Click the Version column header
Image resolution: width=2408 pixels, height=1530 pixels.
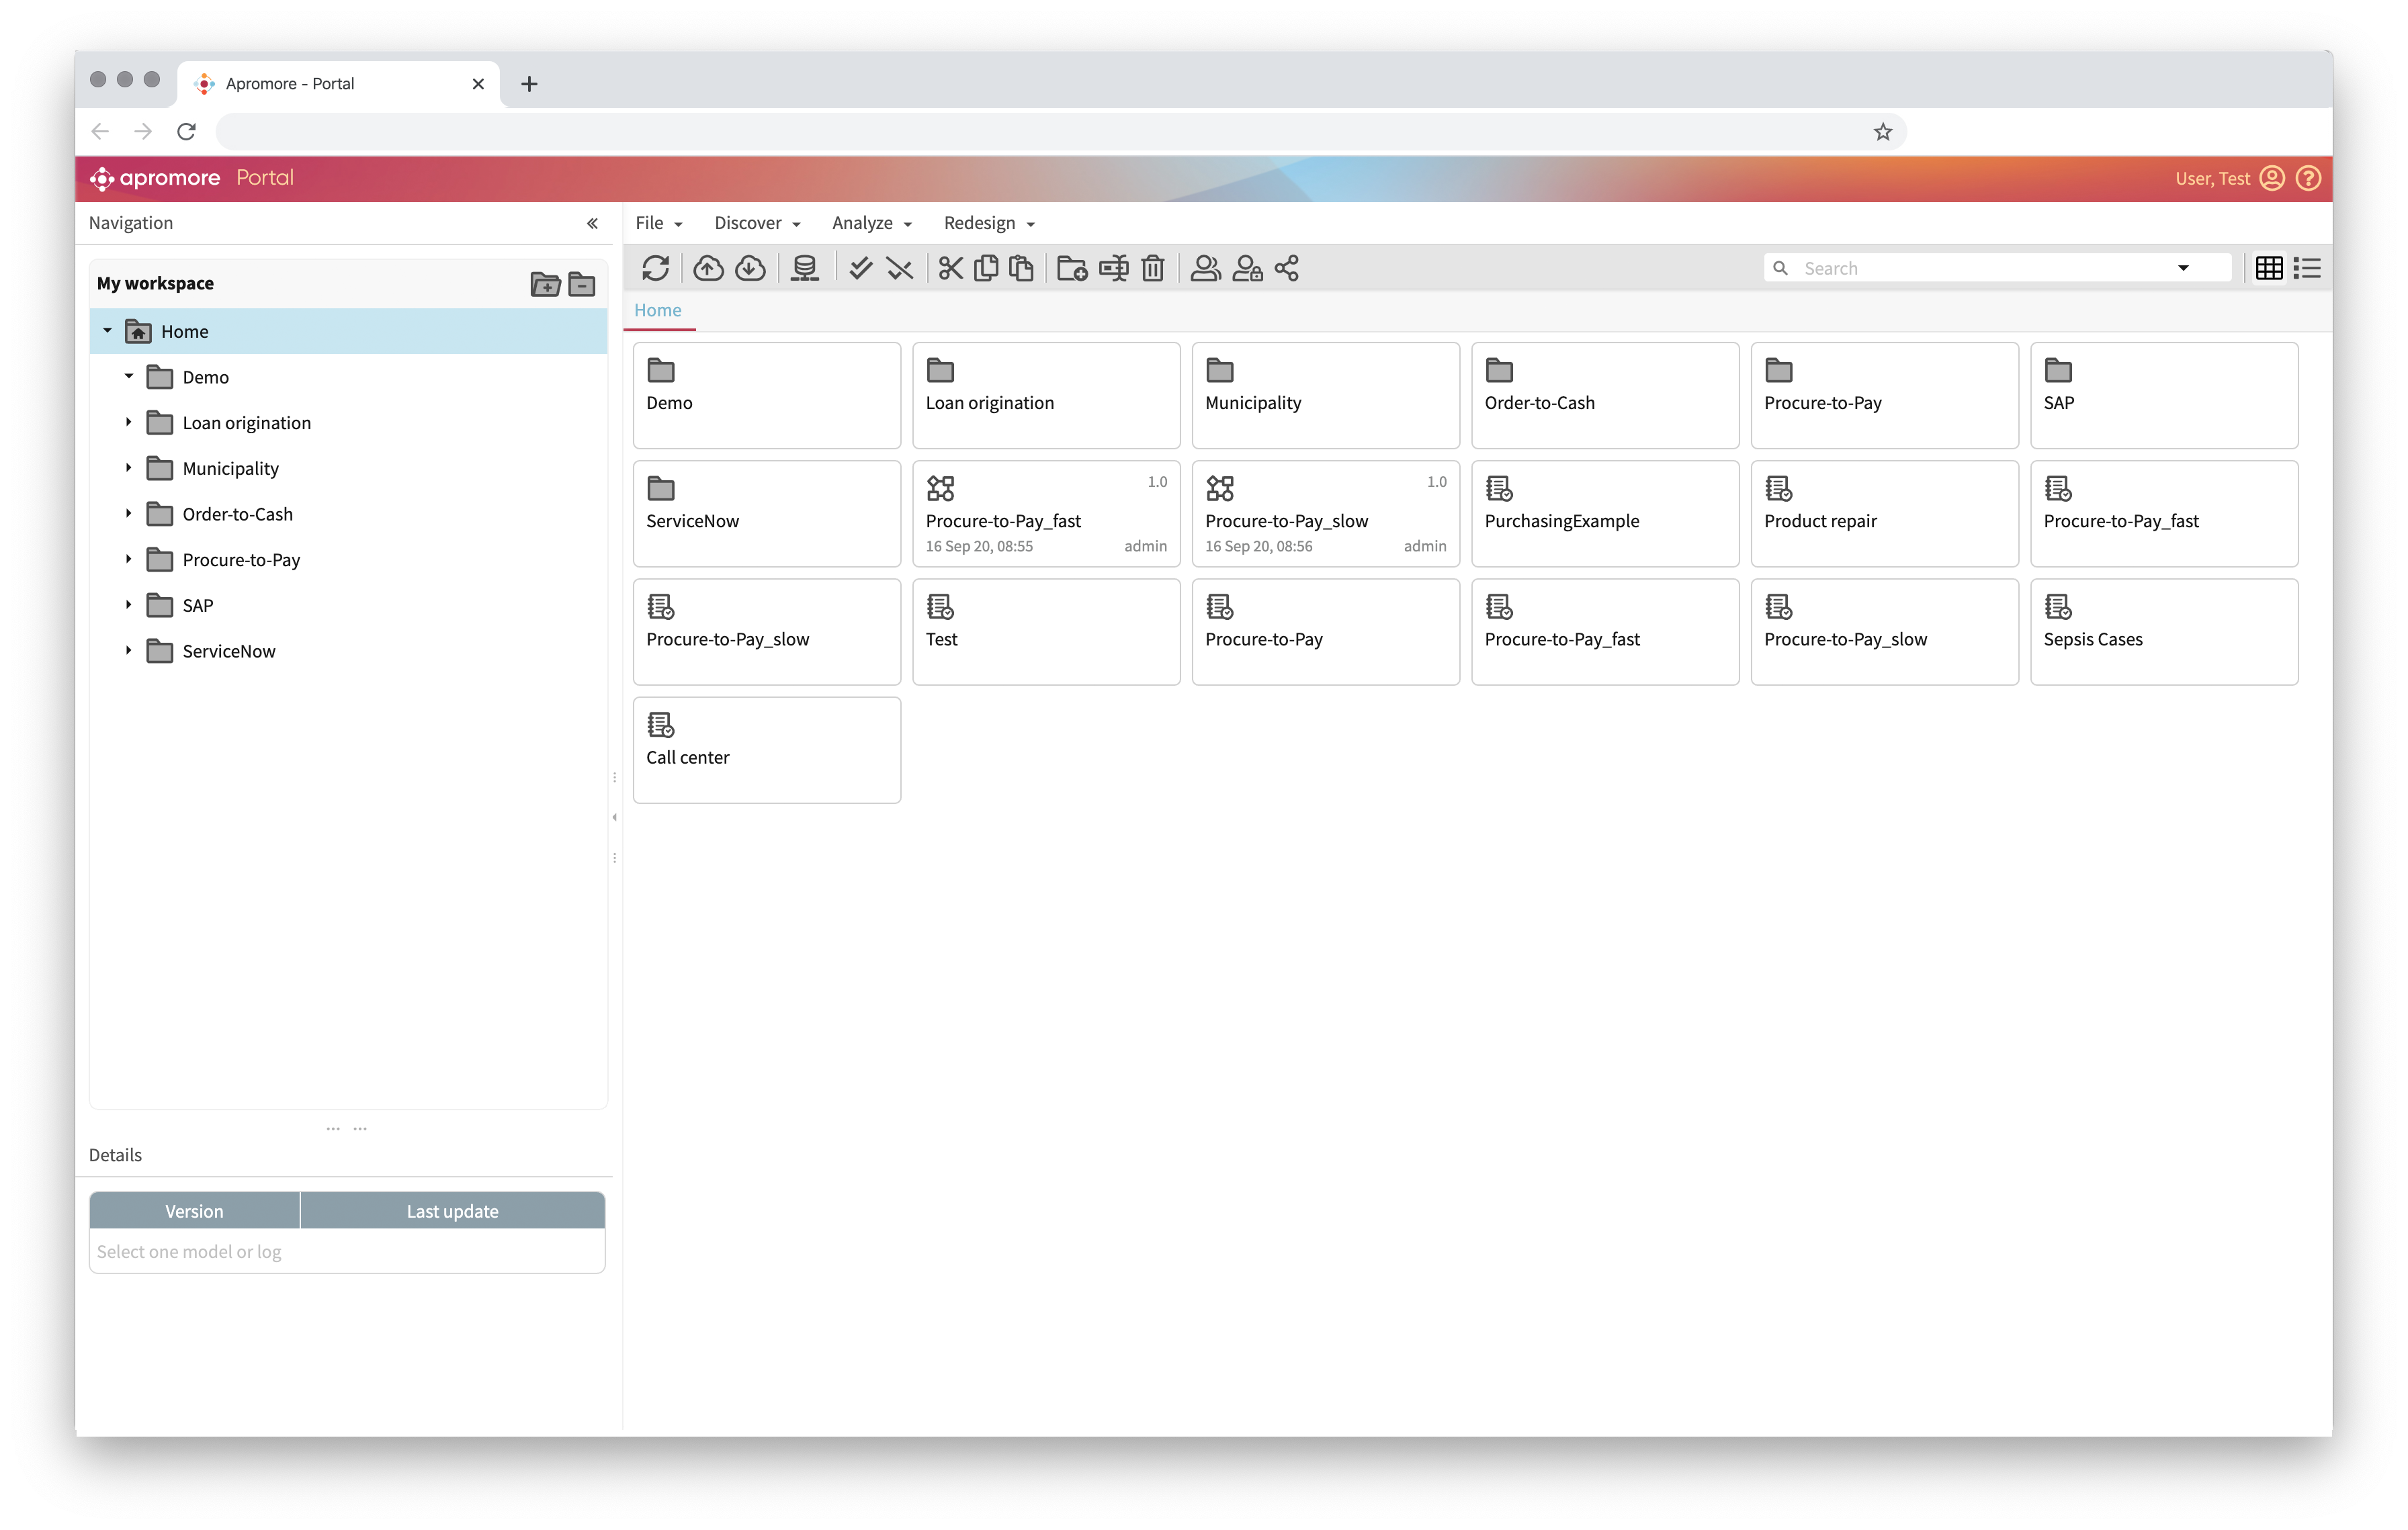pos(194,1210)
